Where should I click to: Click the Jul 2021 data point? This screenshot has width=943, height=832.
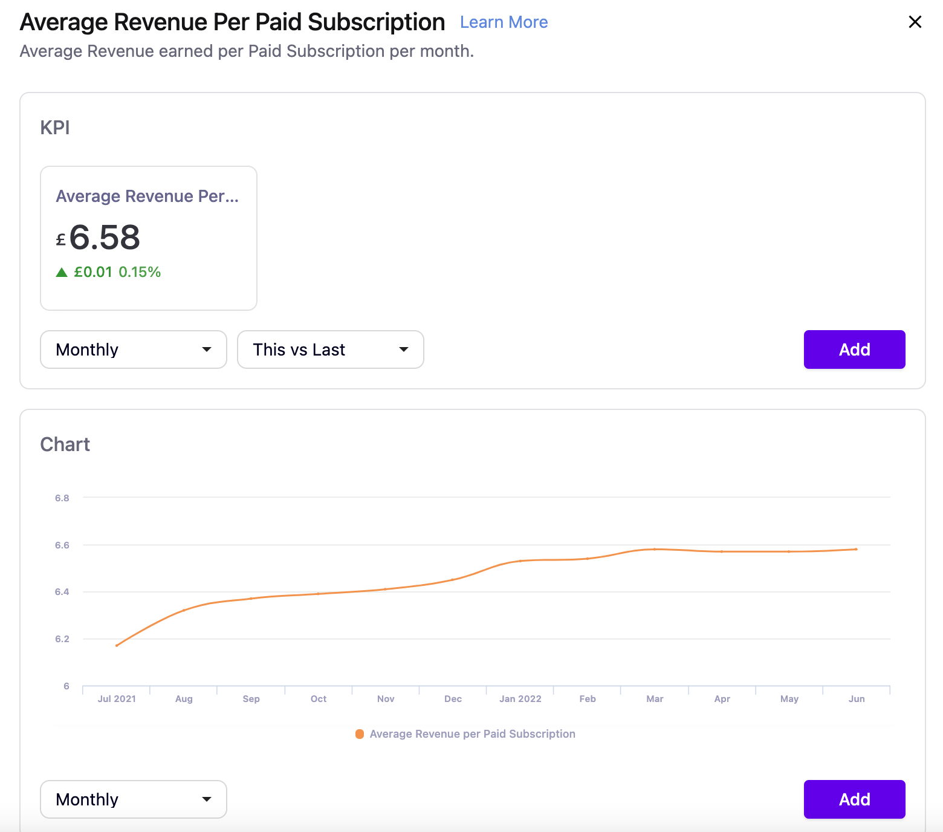(x=117, y=645)
